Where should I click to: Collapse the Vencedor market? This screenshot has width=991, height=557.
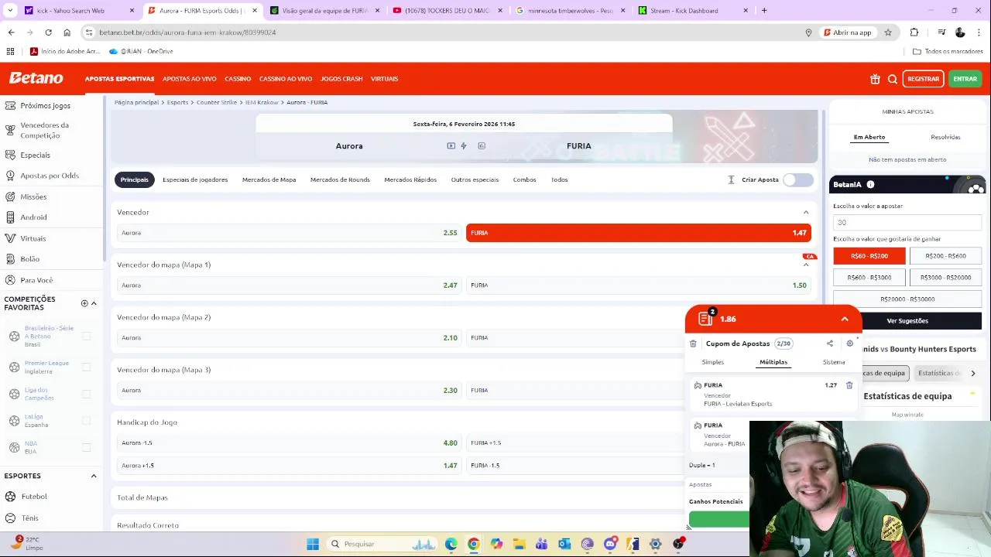pos(806,212)
